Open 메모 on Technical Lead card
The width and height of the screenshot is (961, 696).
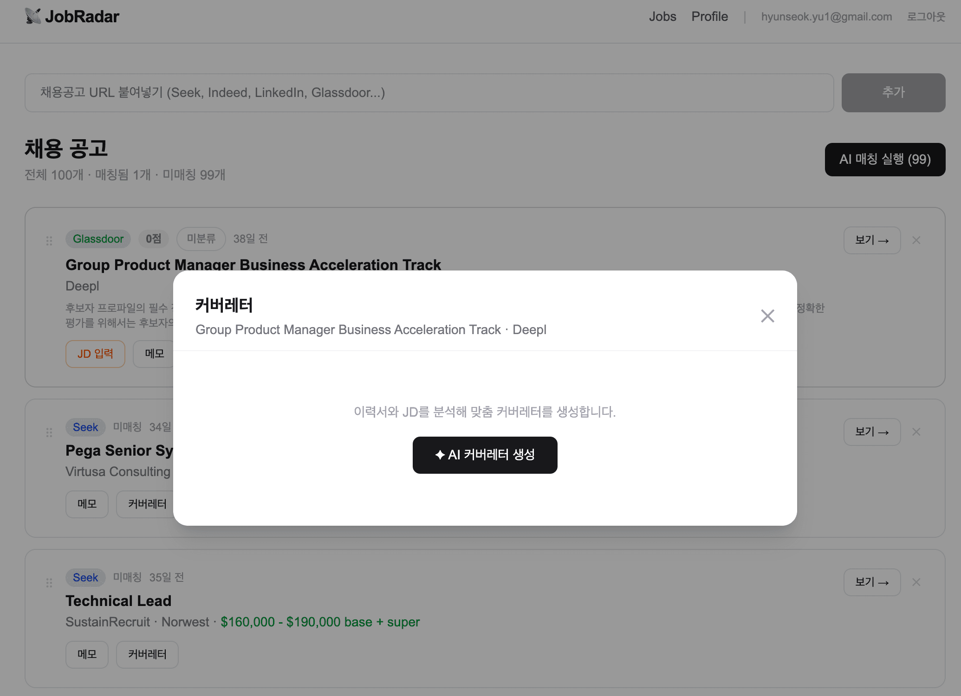coord(87,654)
